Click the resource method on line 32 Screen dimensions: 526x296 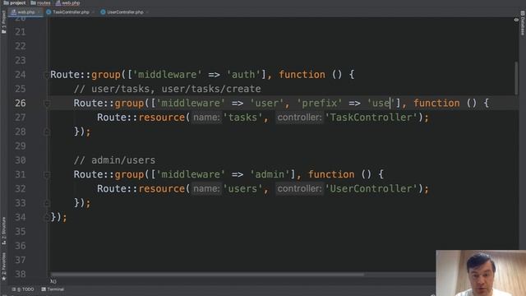[x=162, y=188]
